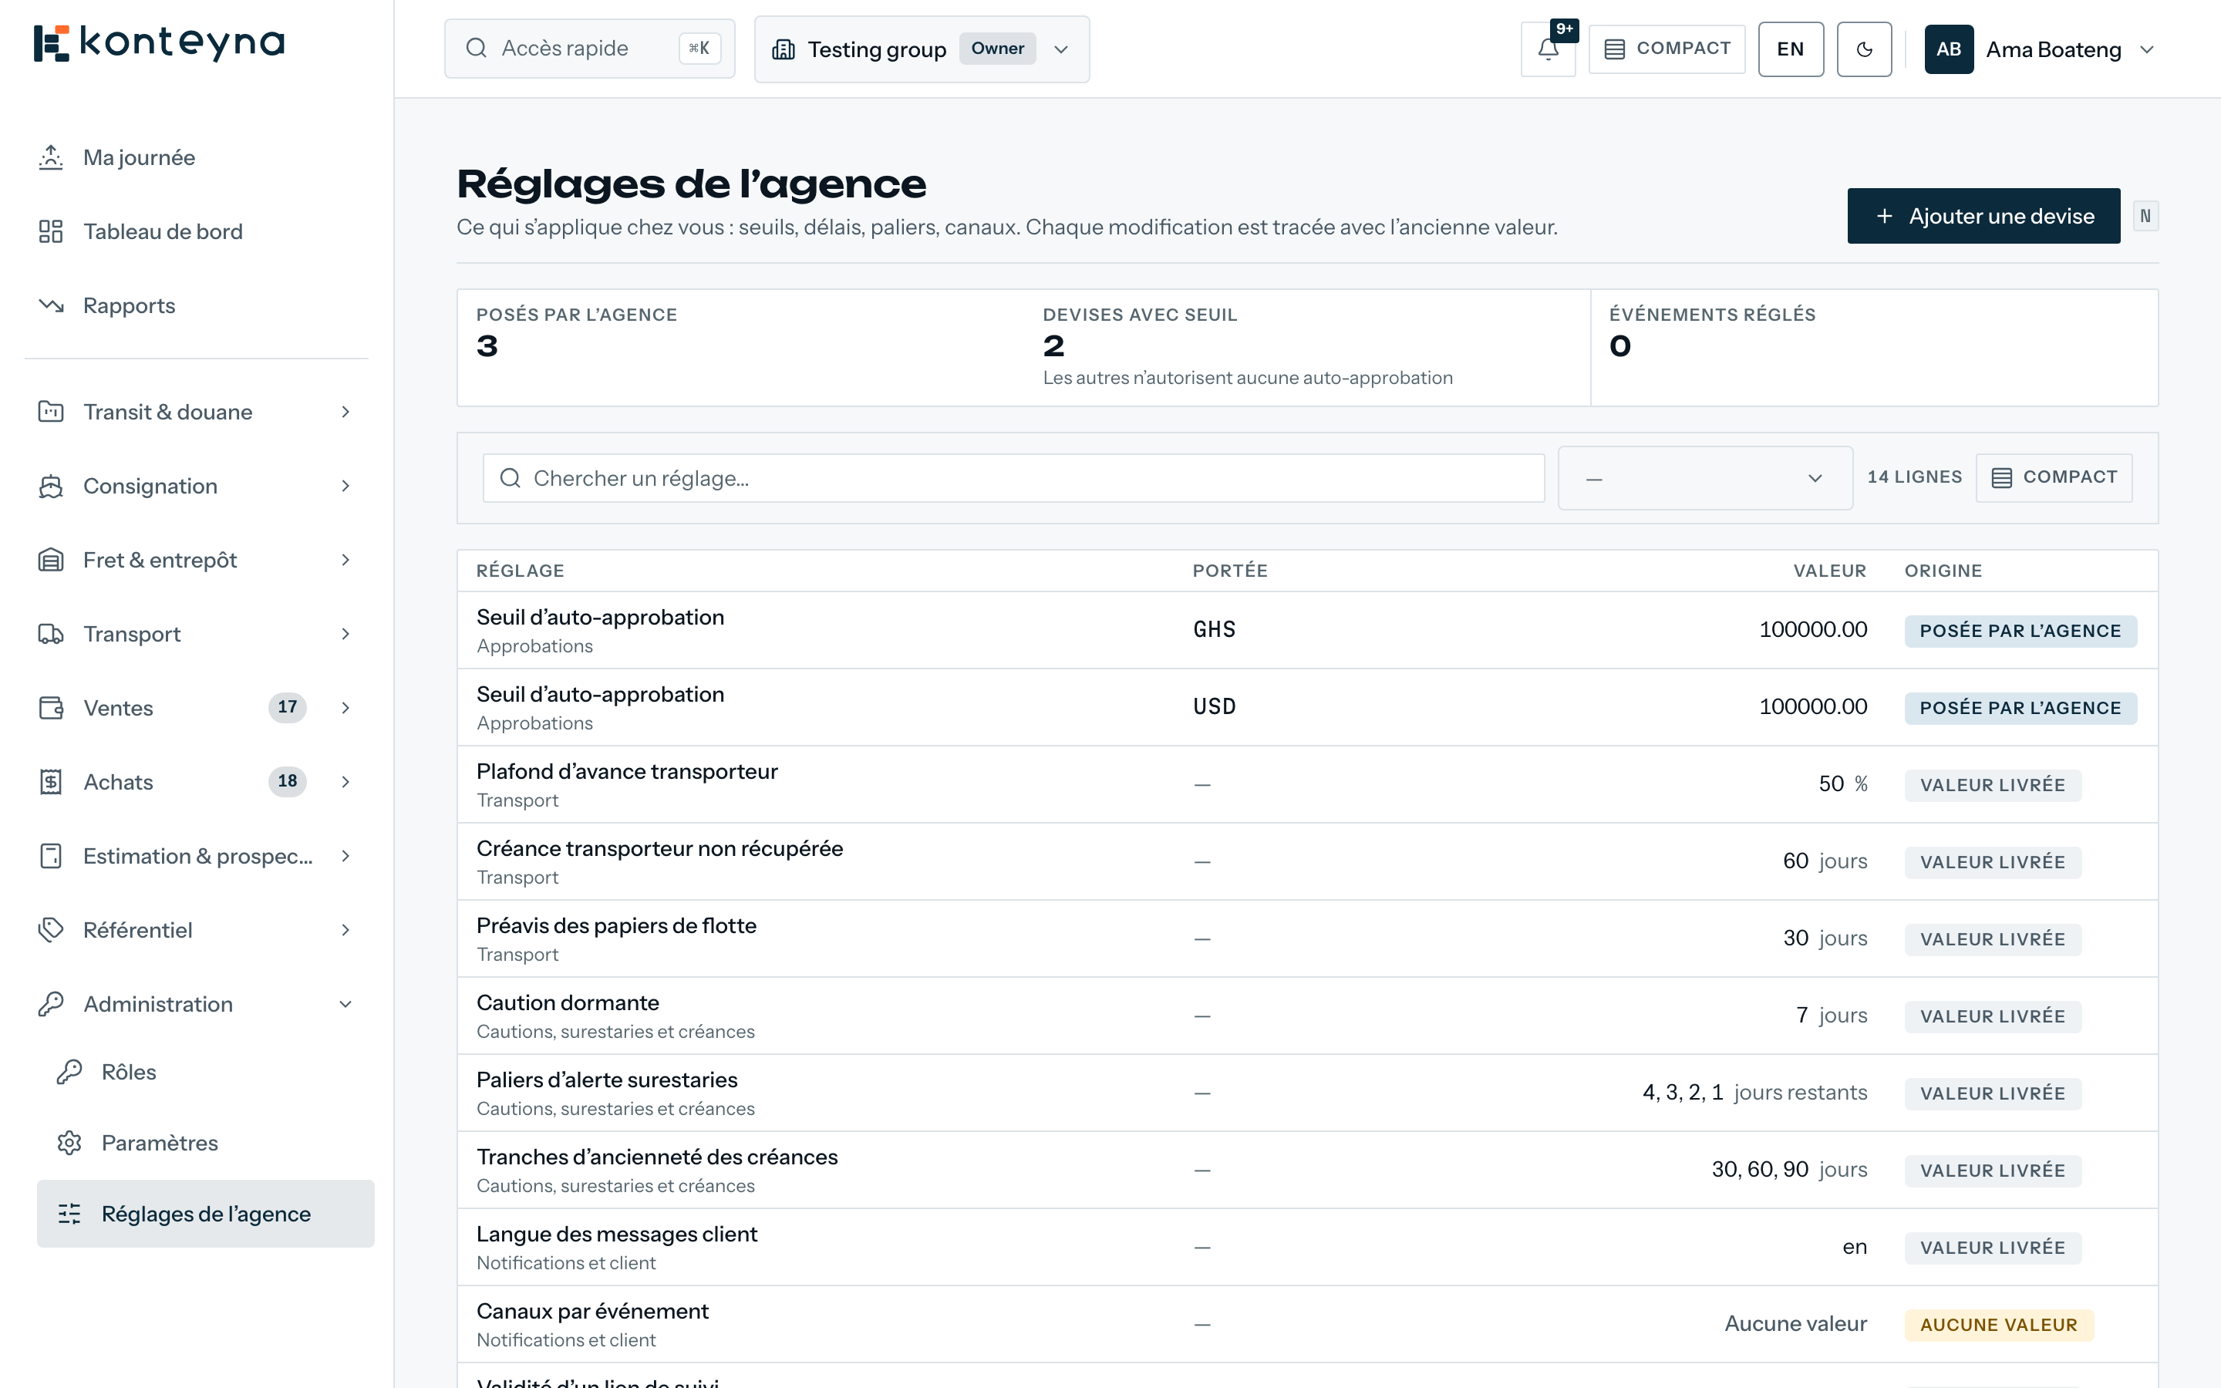Click the Rapports trend icon
This screenshot has height=1388, width=2221.
50,305
